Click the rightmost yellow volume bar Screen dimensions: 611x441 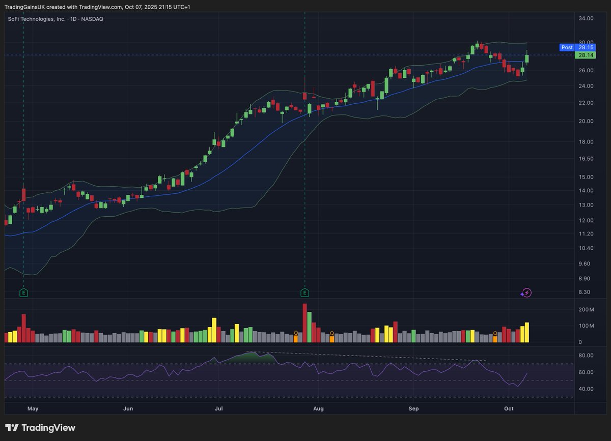[x=527, y=332]
